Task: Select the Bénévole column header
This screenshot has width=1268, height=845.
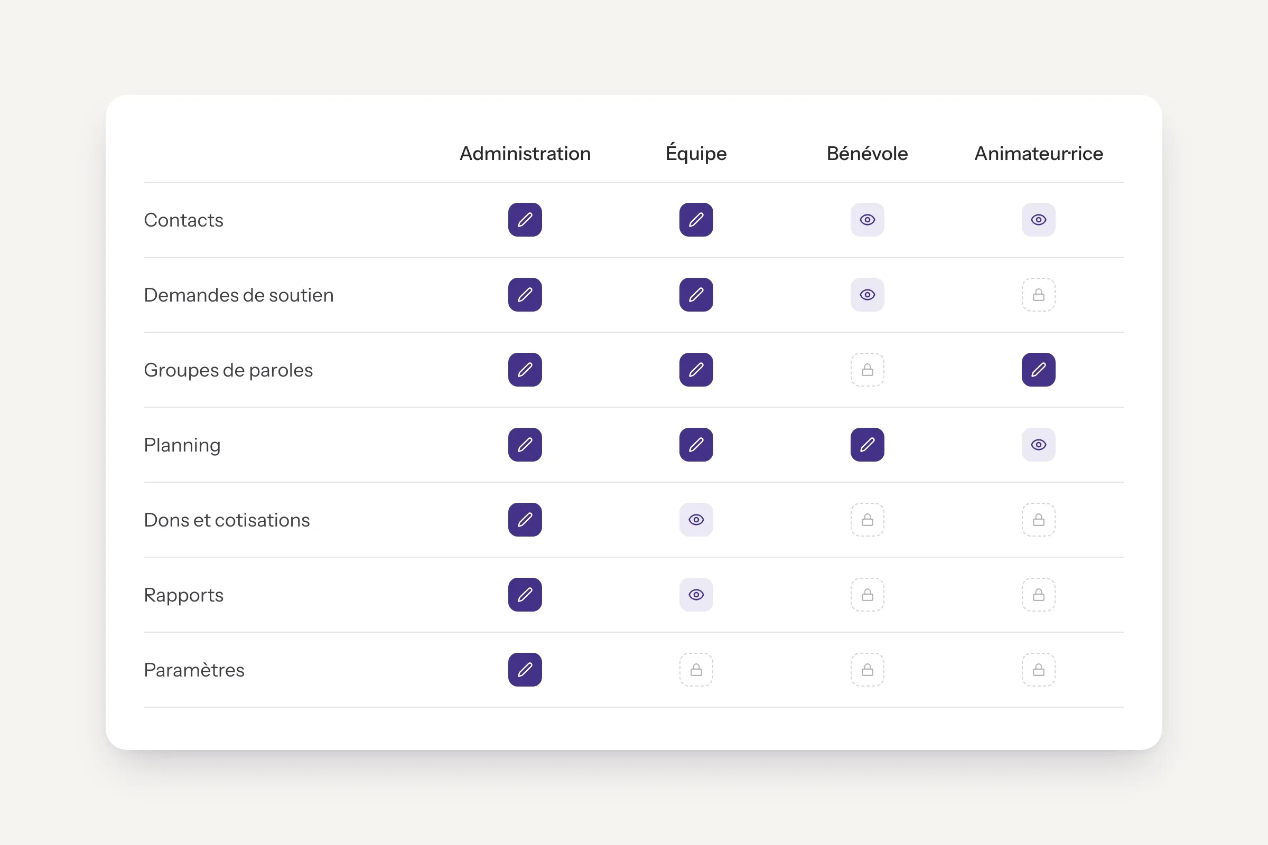Action: pos(867,154)
